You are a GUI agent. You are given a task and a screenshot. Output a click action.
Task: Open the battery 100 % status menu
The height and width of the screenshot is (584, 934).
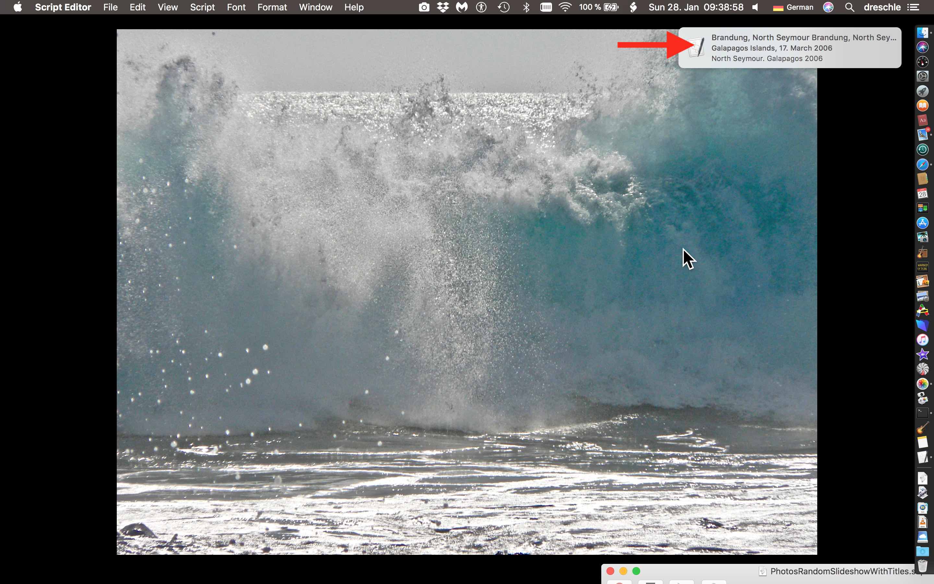599,7
